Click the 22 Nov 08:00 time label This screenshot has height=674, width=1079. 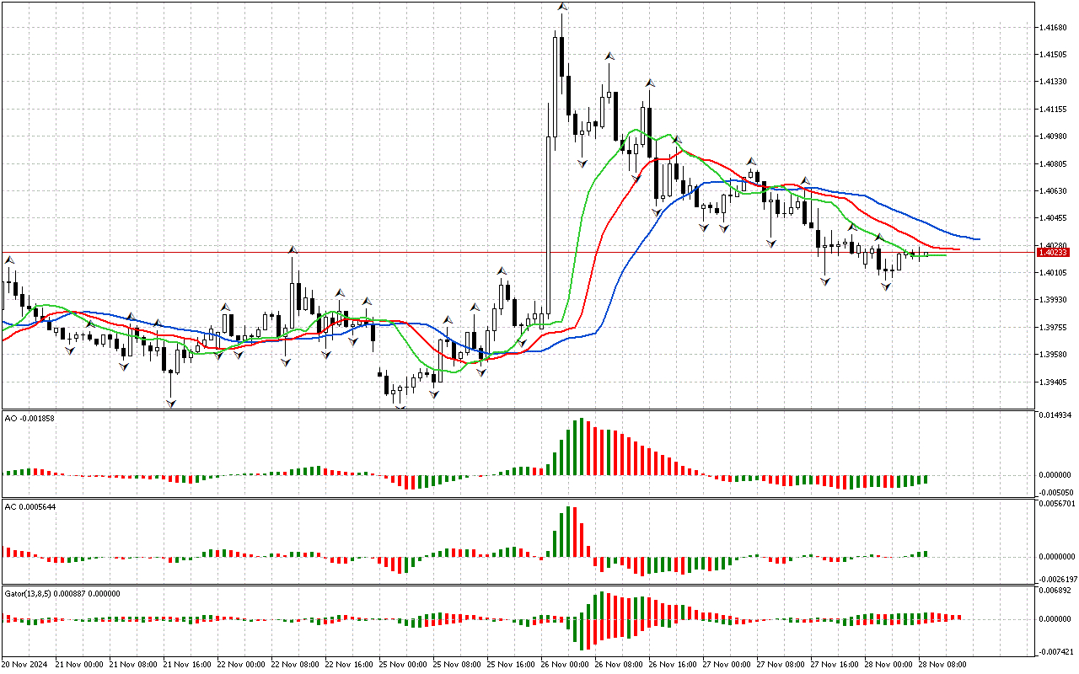(x=294, y=665)
